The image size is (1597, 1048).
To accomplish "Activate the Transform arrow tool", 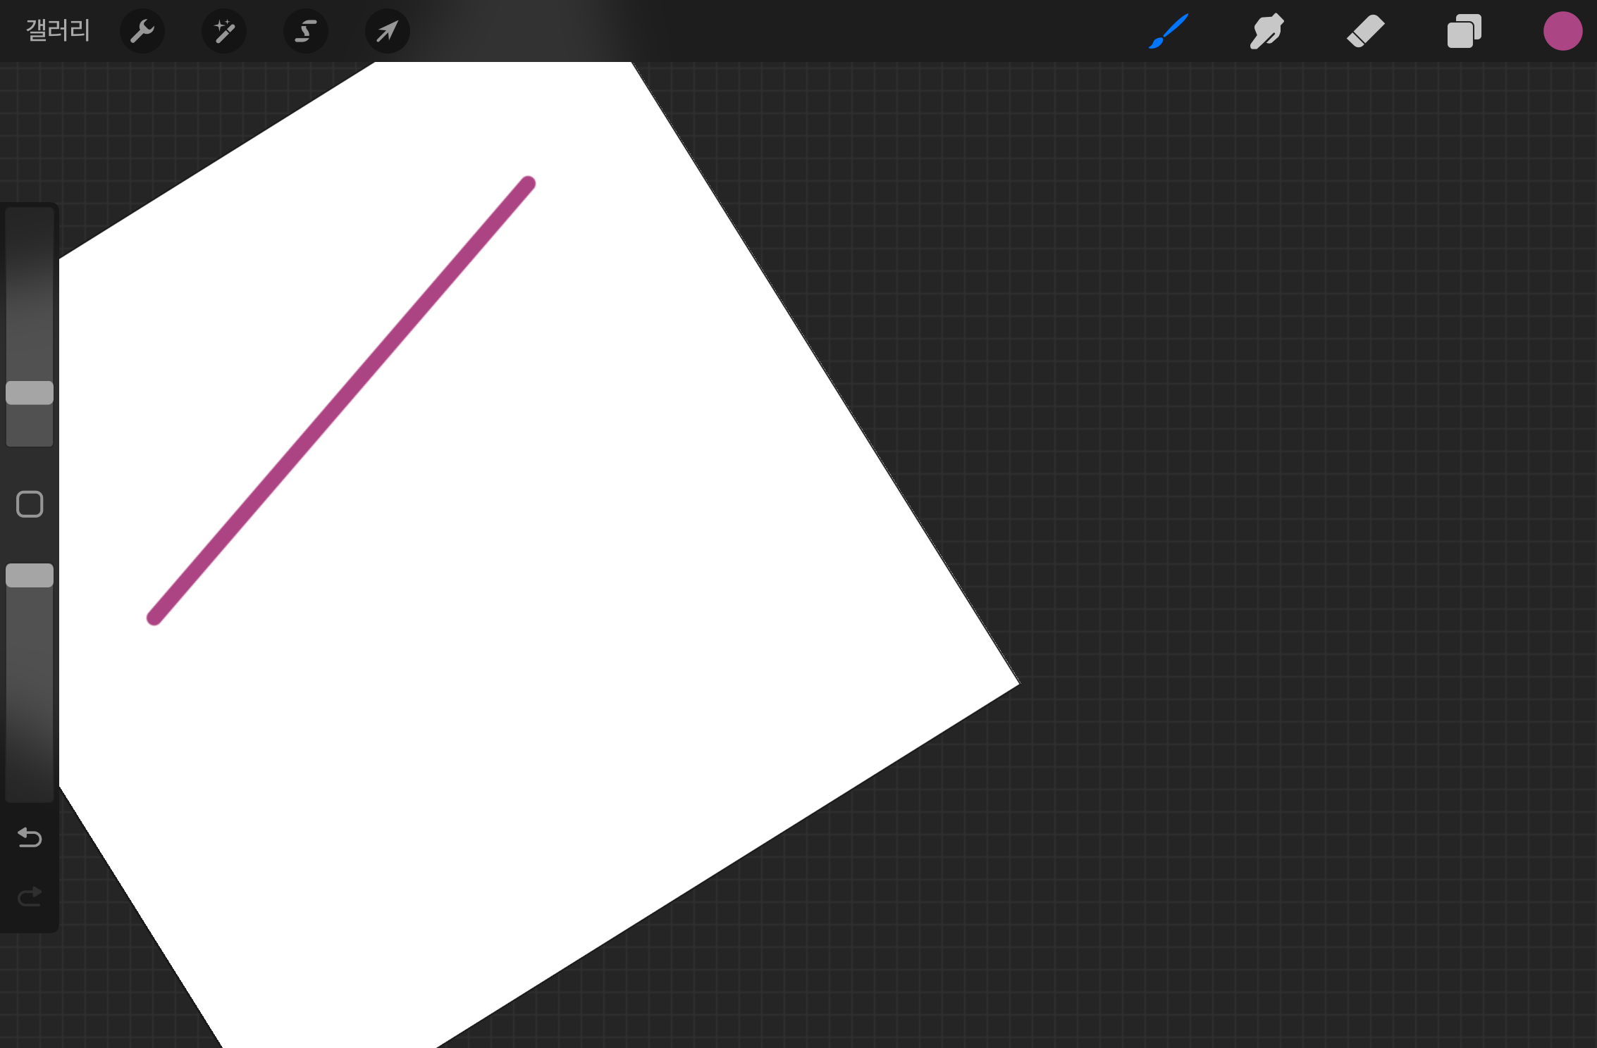I will 388,31.
